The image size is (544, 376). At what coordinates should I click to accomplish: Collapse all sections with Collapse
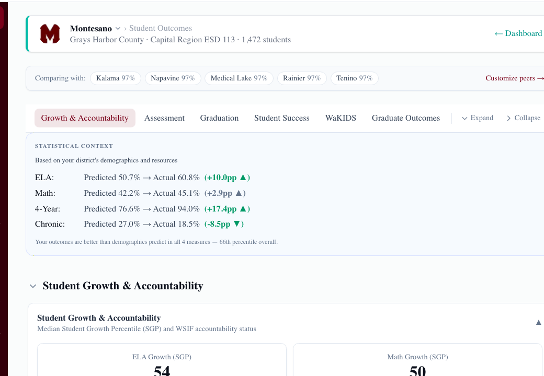pos(524,118)
